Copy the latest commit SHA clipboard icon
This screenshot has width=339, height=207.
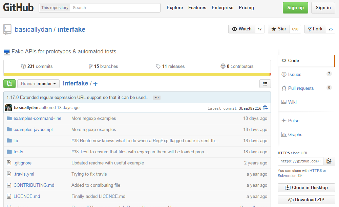[265, 108]
